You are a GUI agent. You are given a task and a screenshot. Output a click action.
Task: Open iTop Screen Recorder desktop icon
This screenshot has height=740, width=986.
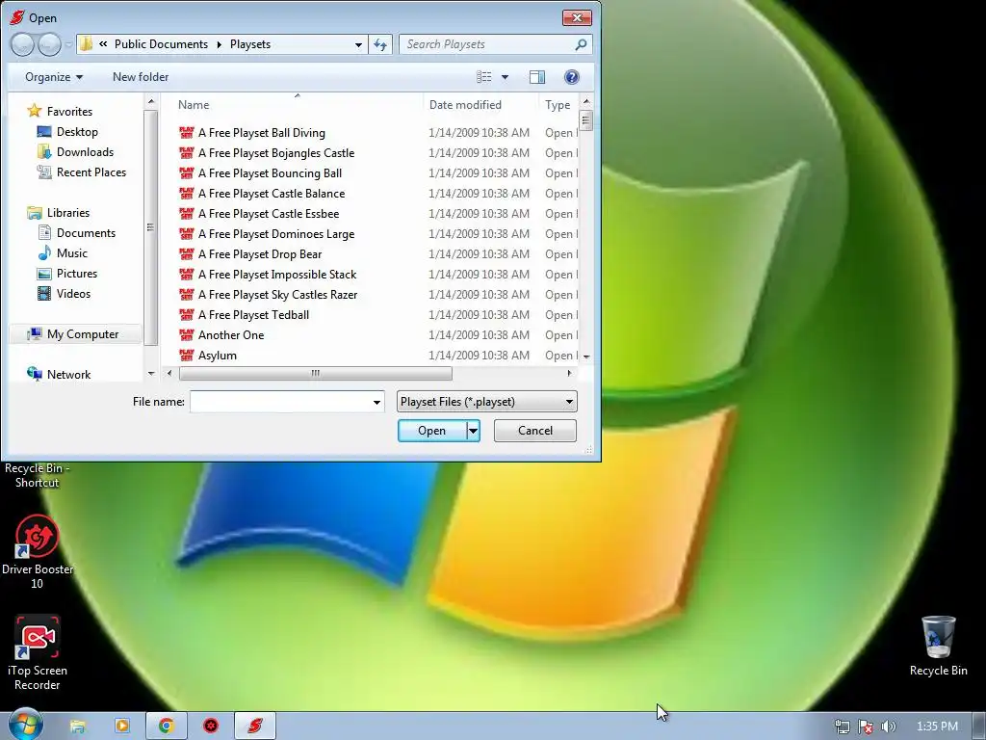pos(38,652)
